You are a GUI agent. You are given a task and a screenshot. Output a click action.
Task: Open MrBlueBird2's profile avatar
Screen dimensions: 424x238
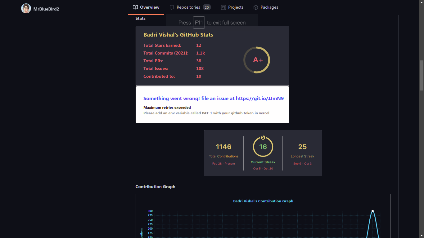(26, 8)
